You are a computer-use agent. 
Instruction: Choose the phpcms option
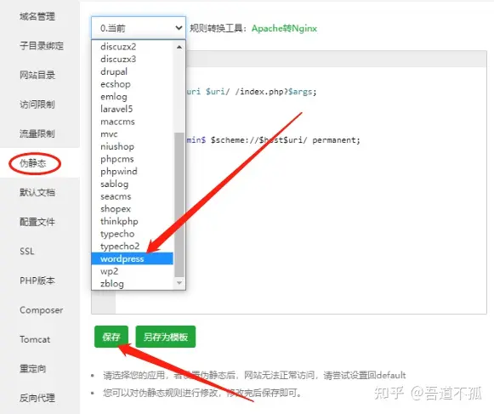click(133, 159)
